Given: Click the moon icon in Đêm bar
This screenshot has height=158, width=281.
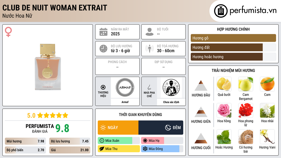Looking at the screenshot, I should click(168, 128).
